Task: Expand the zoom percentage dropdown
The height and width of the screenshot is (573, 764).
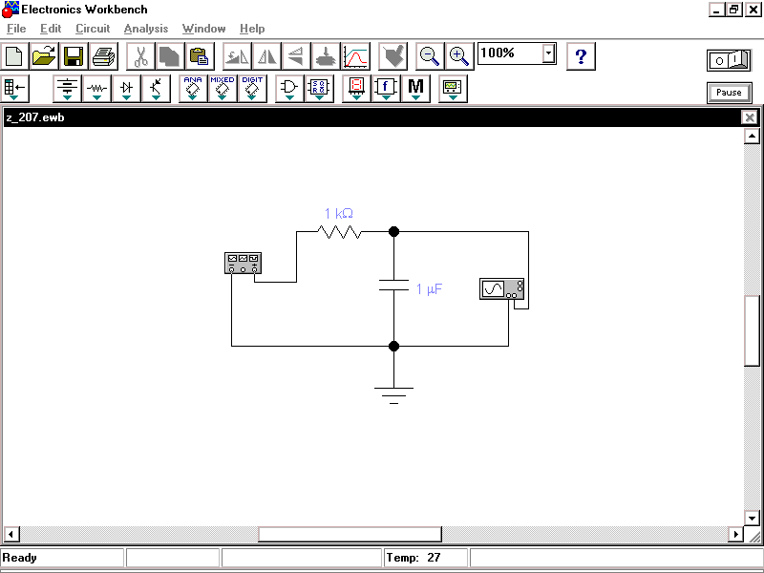Action: point(549,53)
